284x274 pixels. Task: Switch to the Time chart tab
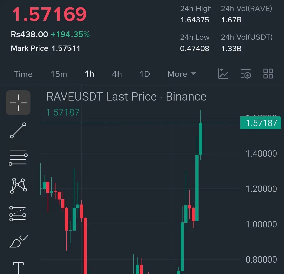[x=23, y=74]
